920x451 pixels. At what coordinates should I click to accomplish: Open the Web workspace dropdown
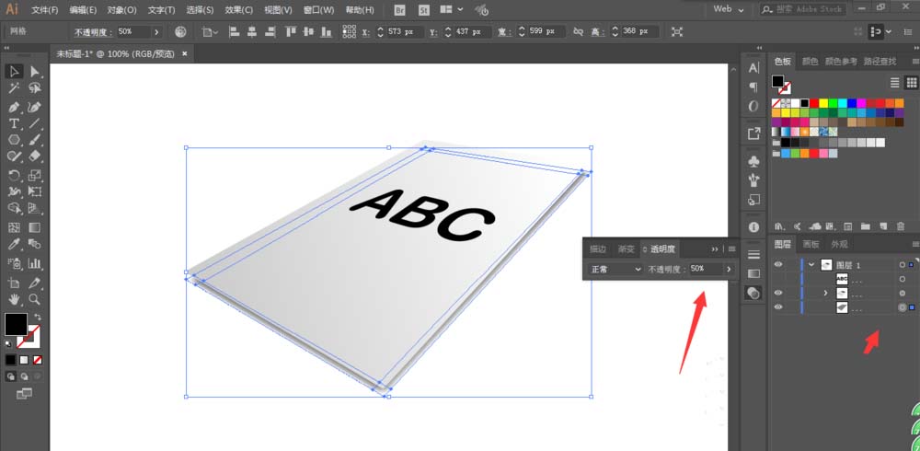[728, 9]
